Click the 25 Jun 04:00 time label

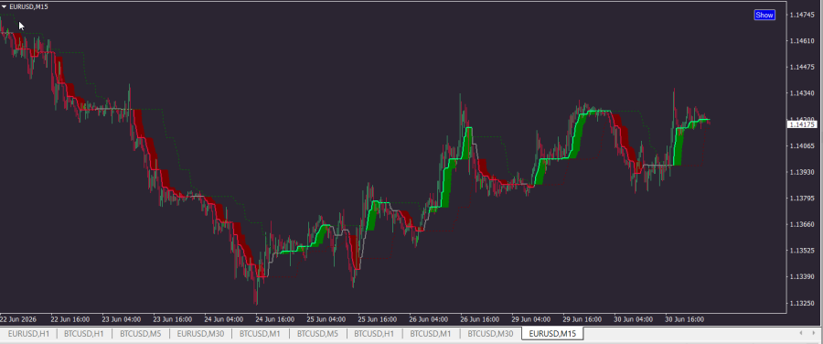pyautogui.click(x=326, y=319)
